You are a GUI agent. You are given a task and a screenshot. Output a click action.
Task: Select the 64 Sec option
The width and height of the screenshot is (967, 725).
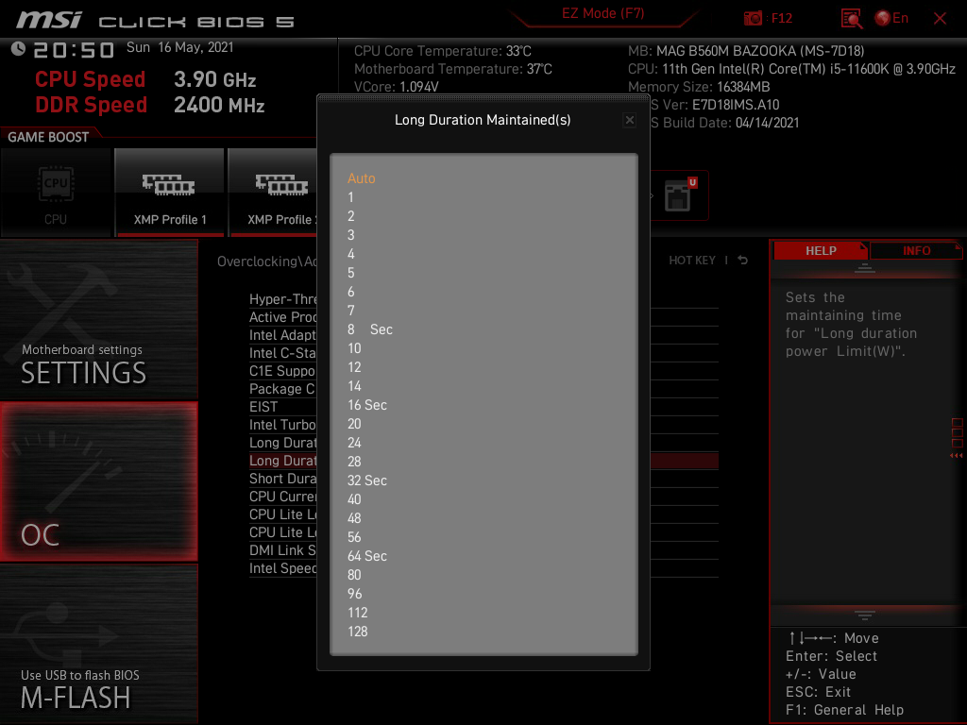point(367,556)
